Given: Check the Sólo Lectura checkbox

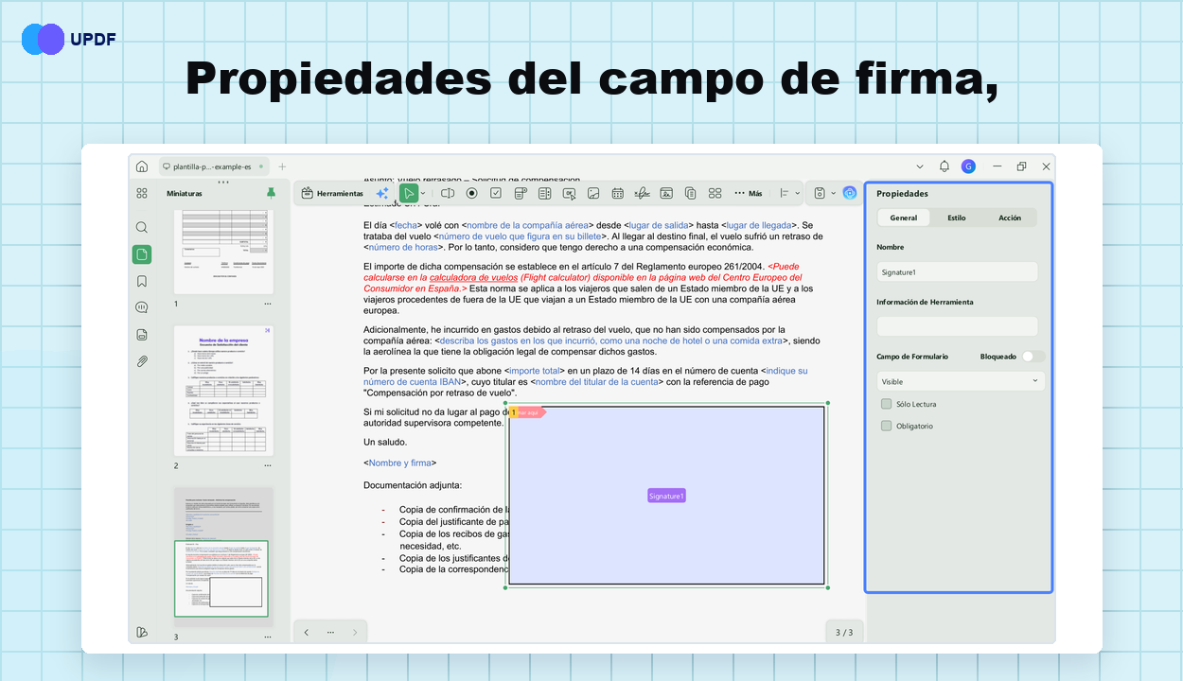Looking at the screenshot, I should pos(887,404).
